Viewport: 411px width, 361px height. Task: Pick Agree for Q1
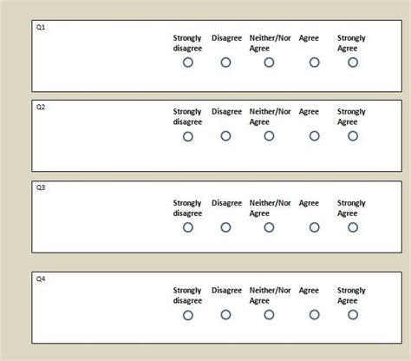coord(315,62)
